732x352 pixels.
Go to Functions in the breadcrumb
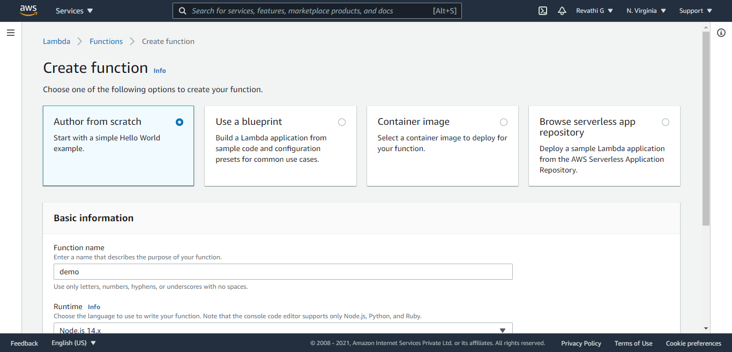[x=106, y=41]
